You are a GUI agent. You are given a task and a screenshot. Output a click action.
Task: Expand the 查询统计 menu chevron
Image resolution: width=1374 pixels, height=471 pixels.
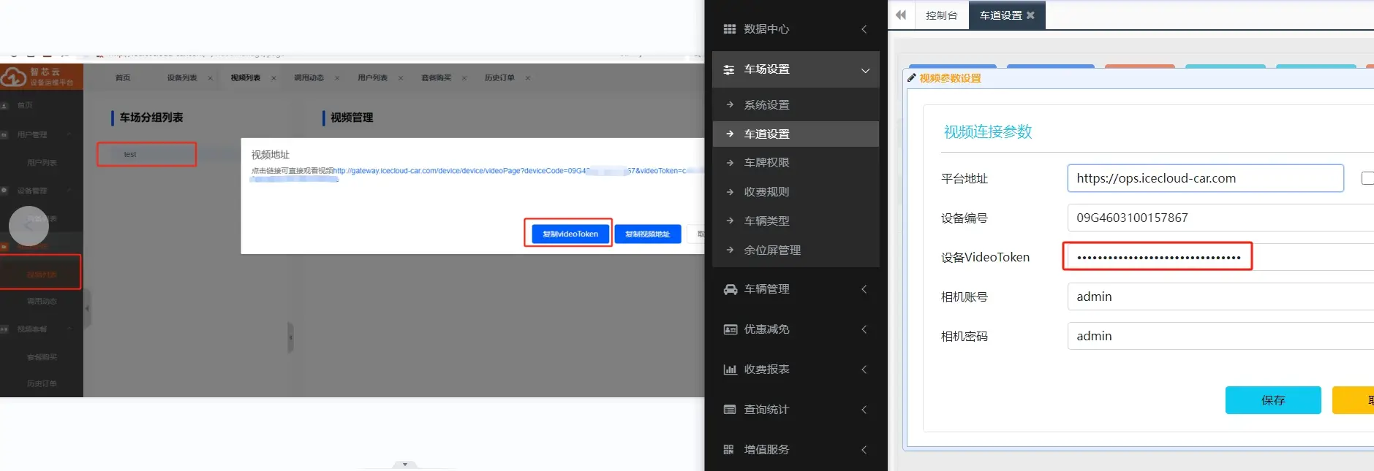tap(864, 410)
